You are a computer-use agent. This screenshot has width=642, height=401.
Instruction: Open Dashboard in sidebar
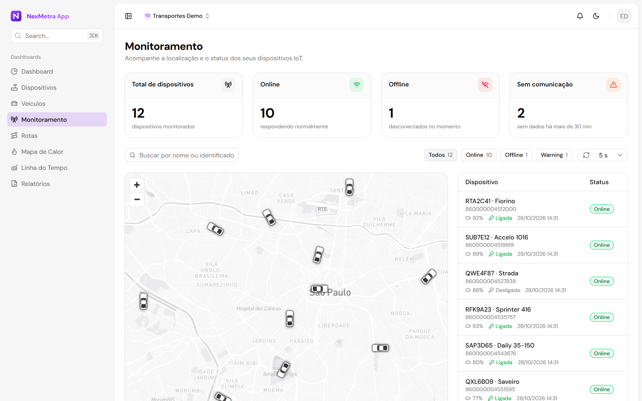[57, 72]
